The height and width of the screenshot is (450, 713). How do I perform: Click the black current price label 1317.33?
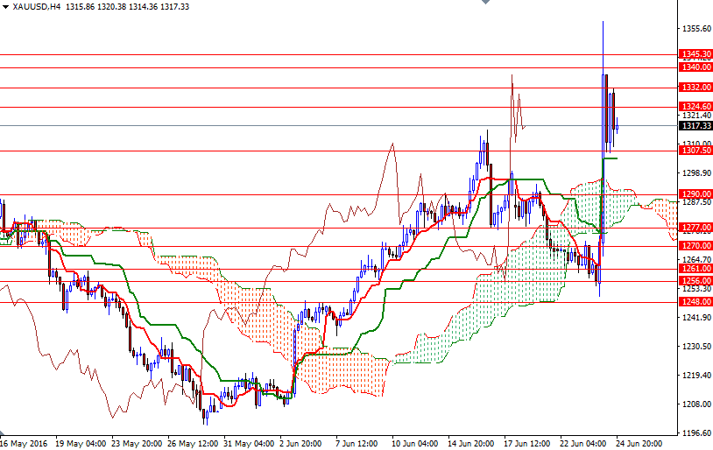pos(695,126)
